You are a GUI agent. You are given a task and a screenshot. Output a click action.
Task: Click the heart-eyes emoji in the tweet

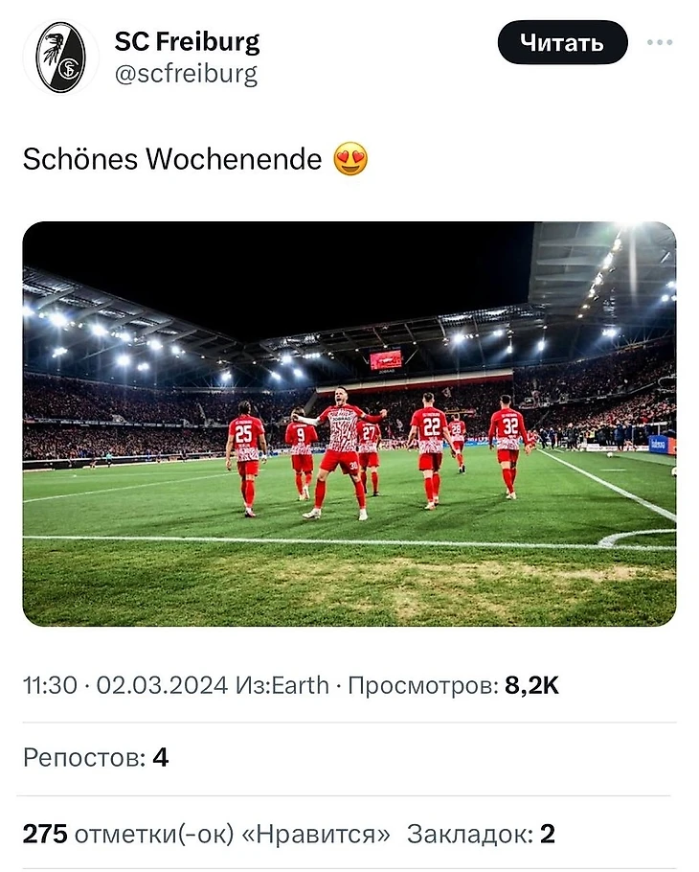350,159
